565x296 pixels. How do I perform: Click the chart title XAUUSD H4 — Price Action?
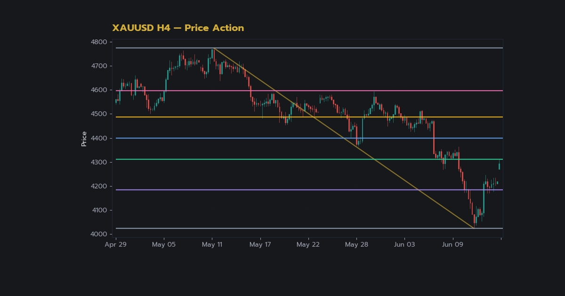point(178,28)
